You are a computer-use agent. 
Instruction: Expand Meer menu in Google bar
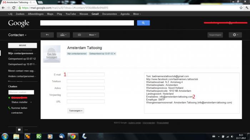point(137,14)
